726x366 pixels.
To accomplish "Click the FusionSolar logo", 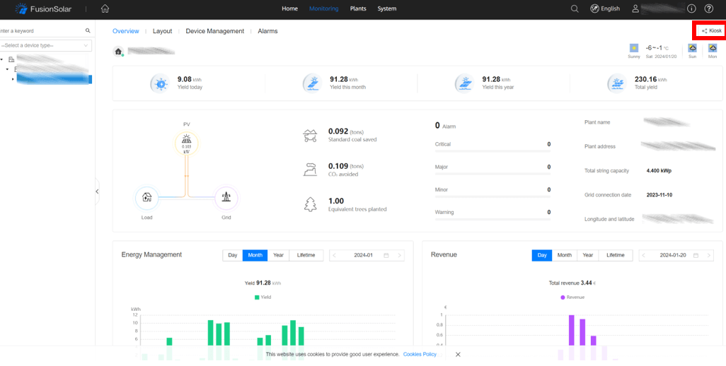I will pyautogui.click(x=42, y=8).
